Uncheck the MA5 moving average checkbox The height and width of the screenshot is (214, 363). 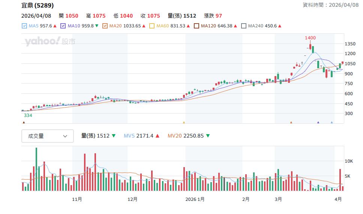coord(25,26)
